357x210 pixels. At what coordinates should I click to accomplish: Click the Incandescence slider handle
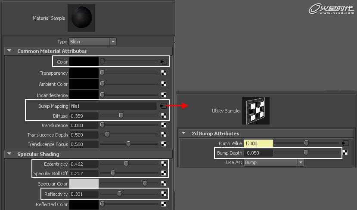102,94
